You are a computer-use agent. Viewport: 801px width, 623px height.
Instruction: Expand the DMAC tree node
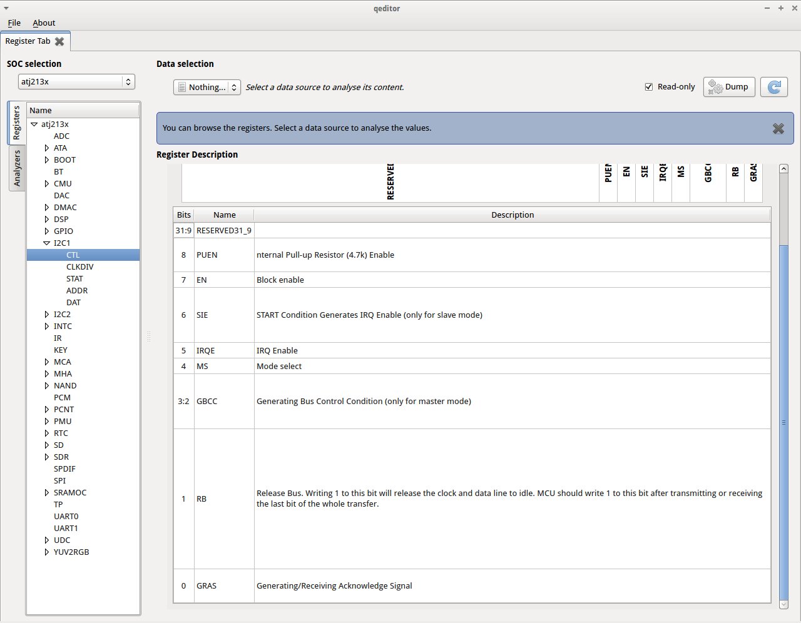(x=47, y=208)
